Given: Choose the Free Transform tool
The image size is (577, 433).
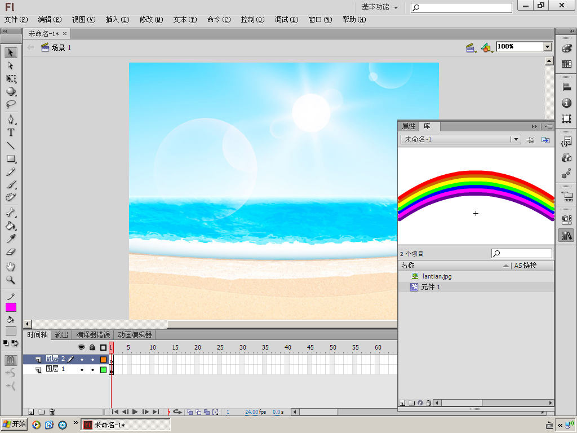Looking at the screenshot, I should (x=11, y=78).
